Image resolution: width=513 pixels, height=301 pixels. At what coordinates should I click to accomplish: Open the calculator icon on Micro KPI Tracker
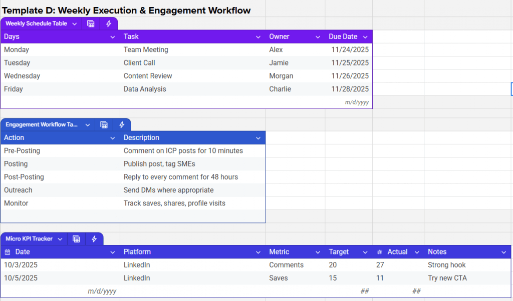(76, 238)
